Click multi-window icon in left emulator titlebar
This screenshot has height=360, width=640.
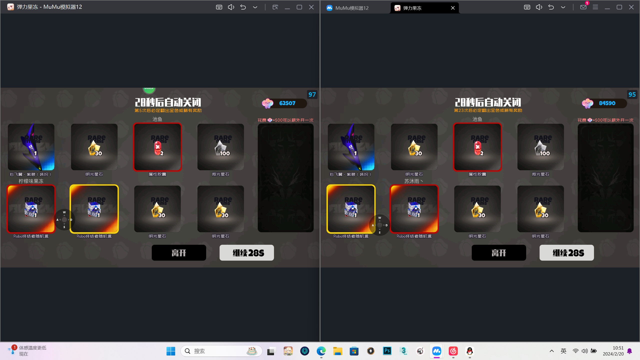tap(275, 7)
